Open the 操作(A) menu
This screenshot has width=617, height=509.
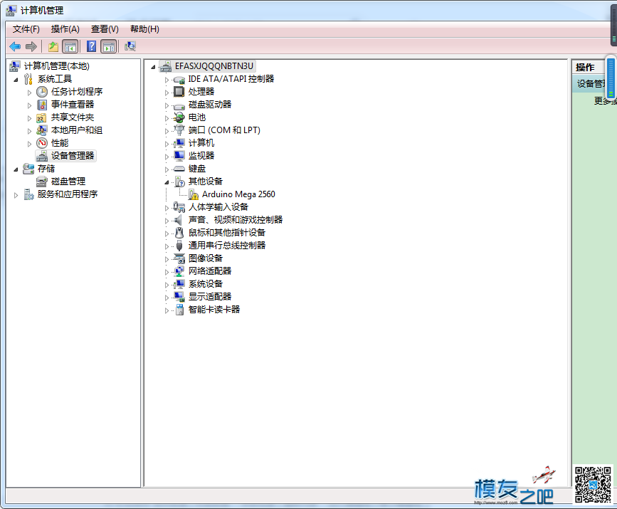point(65,29)
